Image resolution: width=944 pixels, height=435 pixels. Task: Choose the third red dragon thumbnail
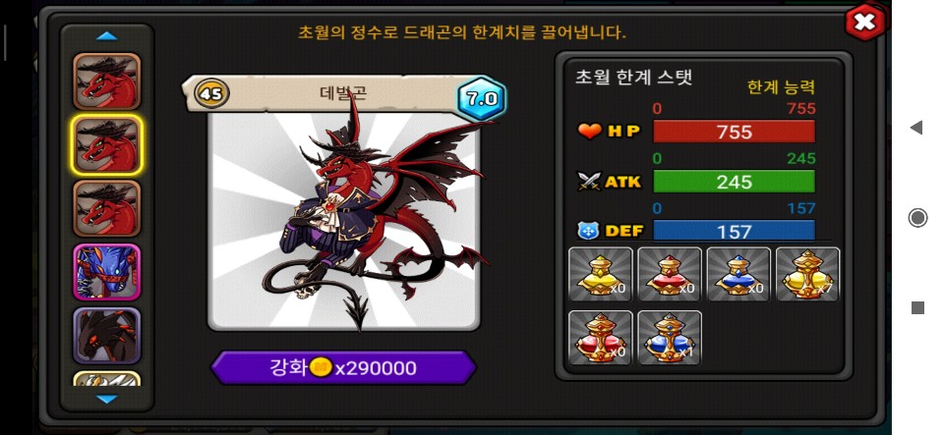[107, 208]
